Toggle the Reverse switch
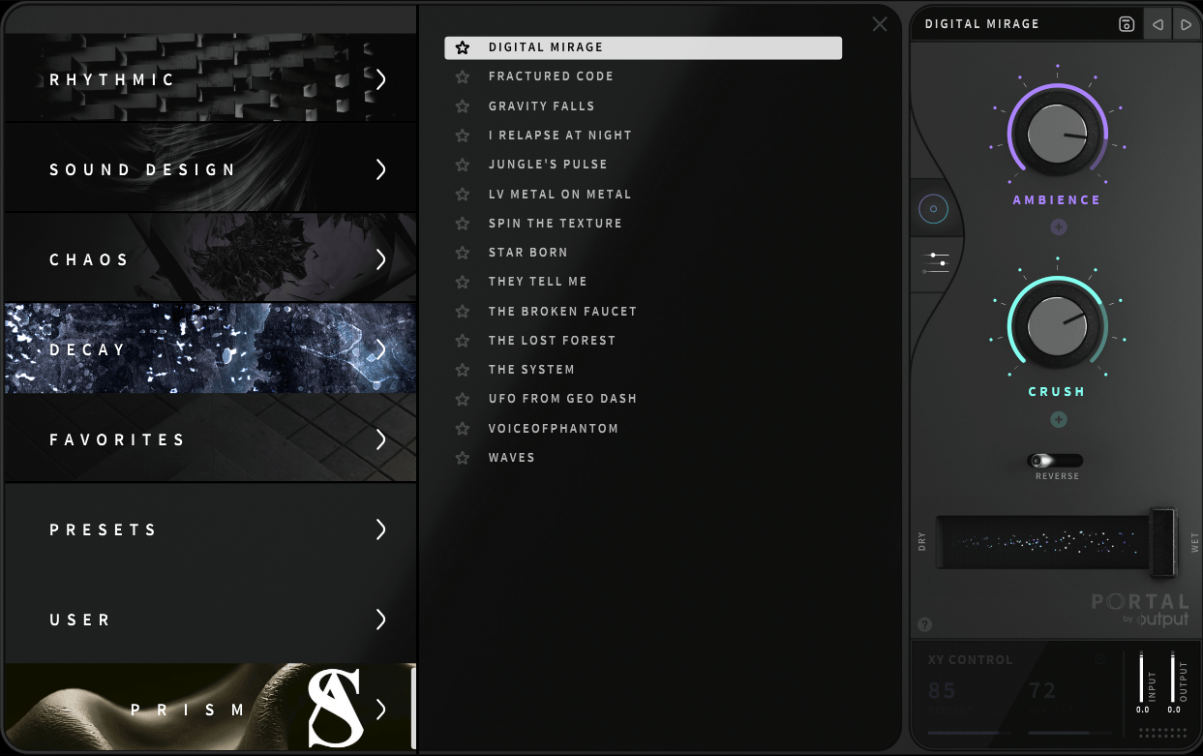 click(1055, 461)
